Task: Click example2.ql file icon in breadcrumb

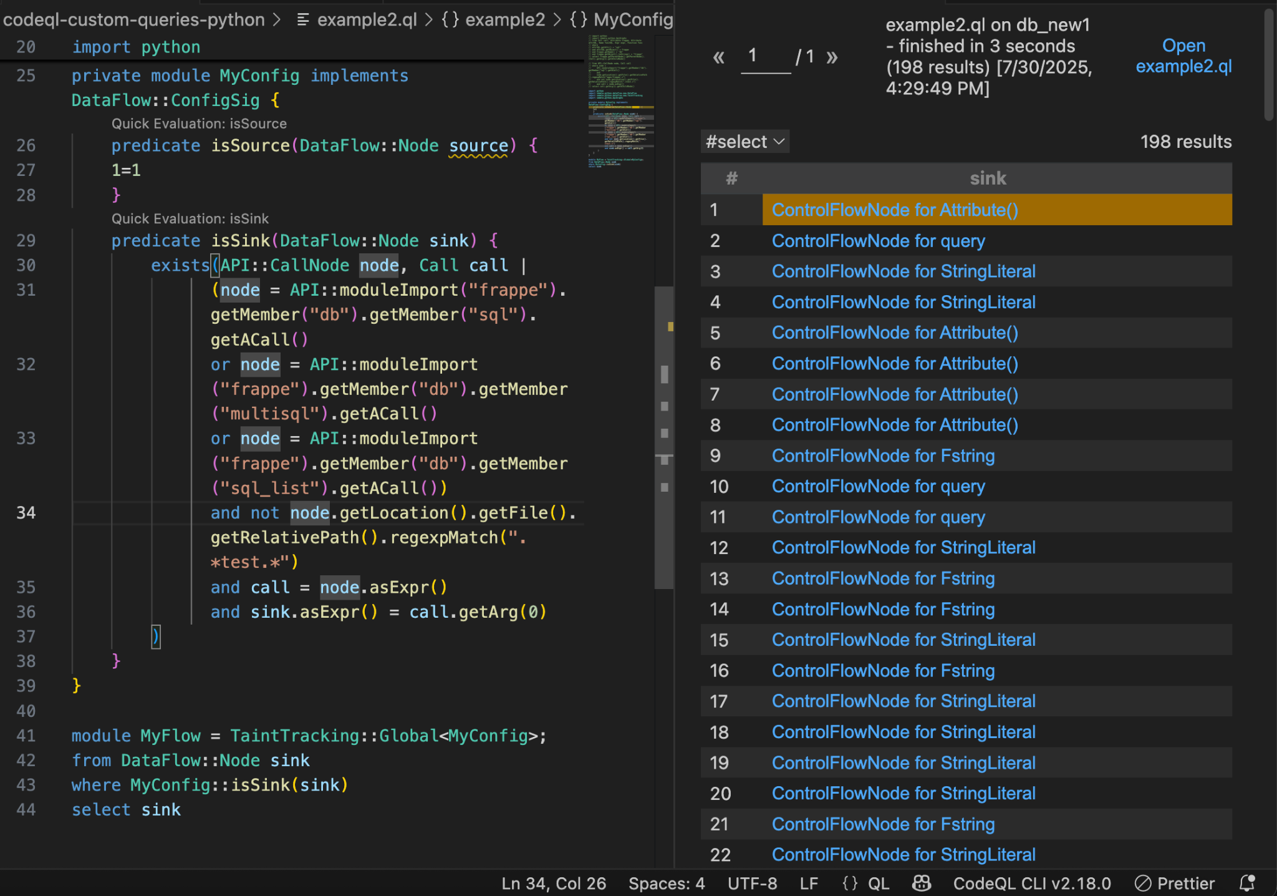Action: click(303, 20)
